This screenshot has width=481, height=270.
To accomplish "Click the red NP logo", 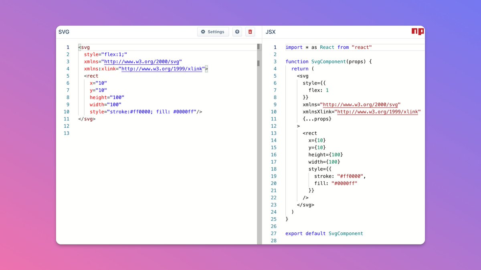I will 418,32.
